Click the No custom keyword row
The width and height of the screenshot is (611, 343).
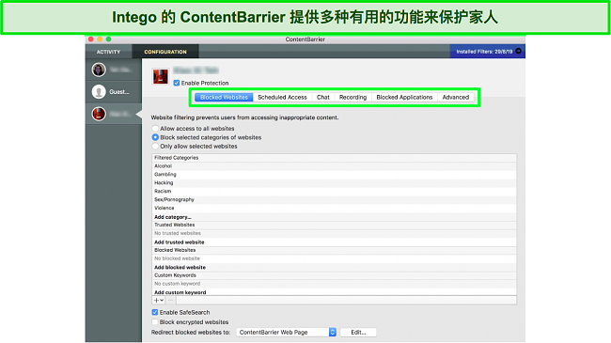pyautogui.click(x=335, y=284)
